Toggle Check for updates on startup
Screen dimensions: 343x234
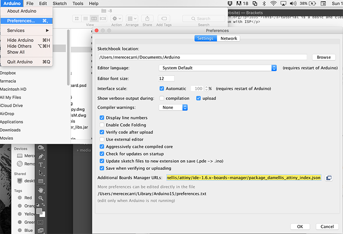click(102, 154)
